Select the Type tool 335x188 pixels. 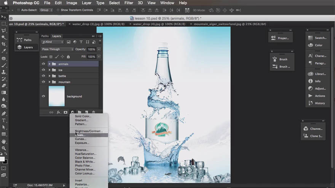click(4, 120)
